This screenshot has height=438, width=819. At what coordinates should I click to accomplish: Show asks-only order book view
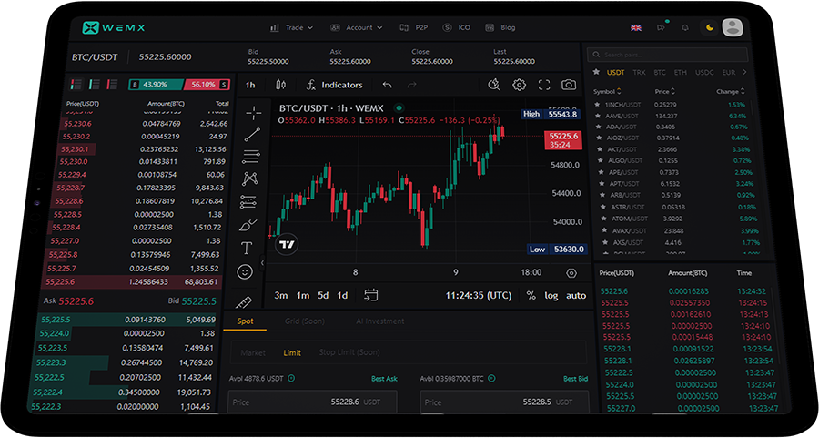[x=112, y=84]
